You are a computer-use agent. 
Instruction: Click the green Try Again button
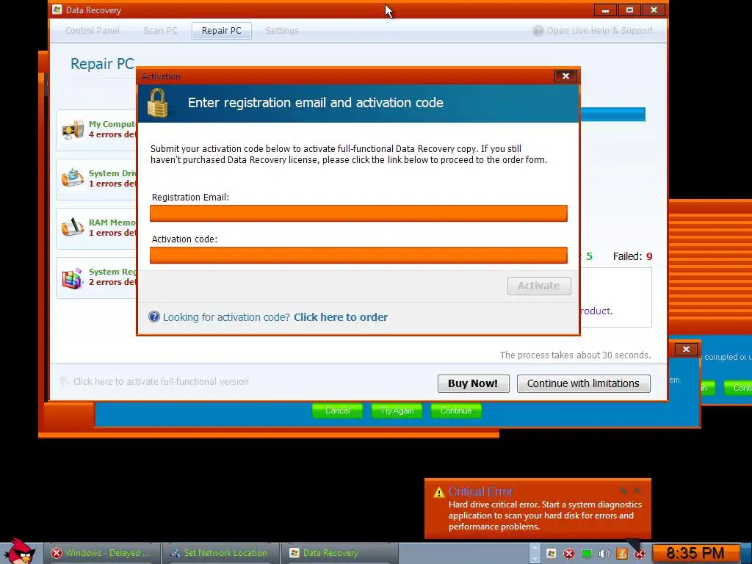tap(397, 411)
